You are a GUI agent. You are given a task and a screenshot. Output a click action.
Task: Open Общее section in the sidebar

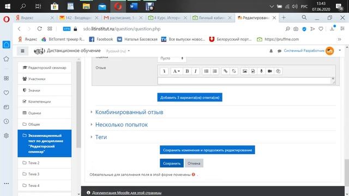(x=45, y=124)
